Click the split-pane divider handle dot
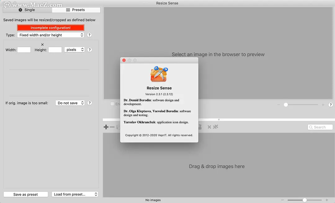 coord(219,120)
